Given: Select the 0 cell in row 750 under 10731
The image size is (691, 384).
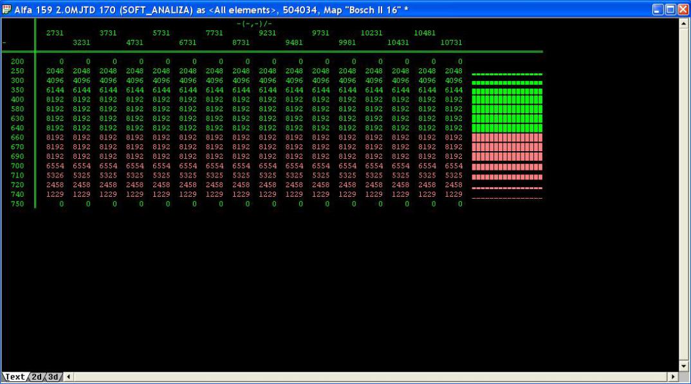Looking at the screenshot, I should [x=460, y=204].
